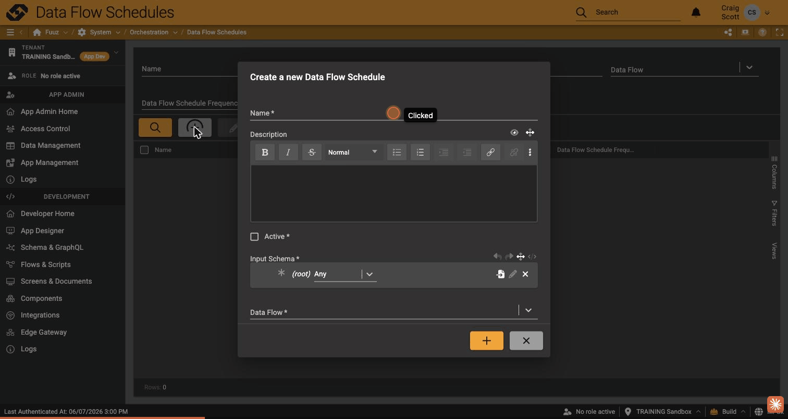Viewport: 788px width, 419px height.
Task: Open the Build menu in status bar
Action: pos(728,412)
